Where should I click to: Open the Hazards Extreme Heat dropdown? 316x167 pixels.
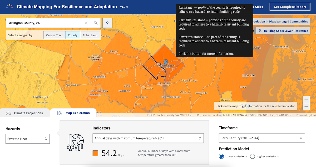[x=28, y=139]
